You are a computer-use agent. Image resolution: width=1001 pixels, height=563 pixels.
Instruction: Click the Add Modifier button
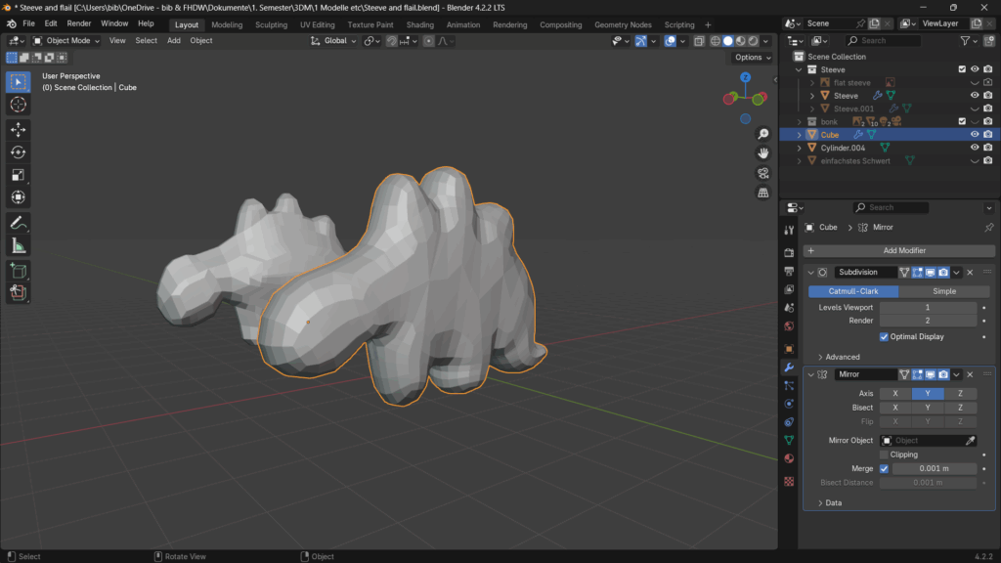coord(899,251)
